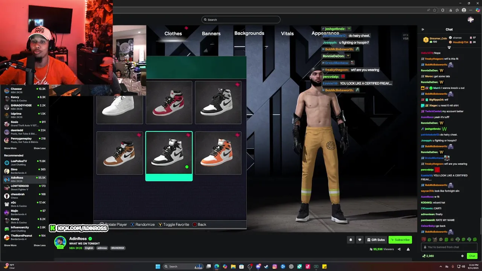482x271 pixels.
Task: Click the AdinRoss channel avatar
Action: 60,243
